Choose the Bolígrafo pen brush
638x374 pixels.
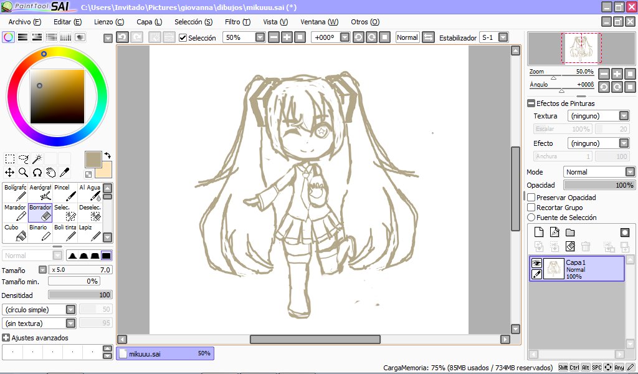pos(15,193)
